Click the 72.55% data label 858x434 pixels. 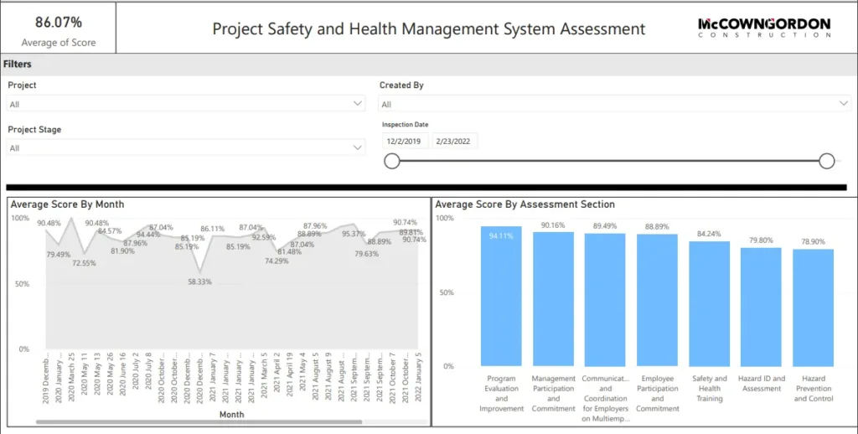[x=84, y=263]
